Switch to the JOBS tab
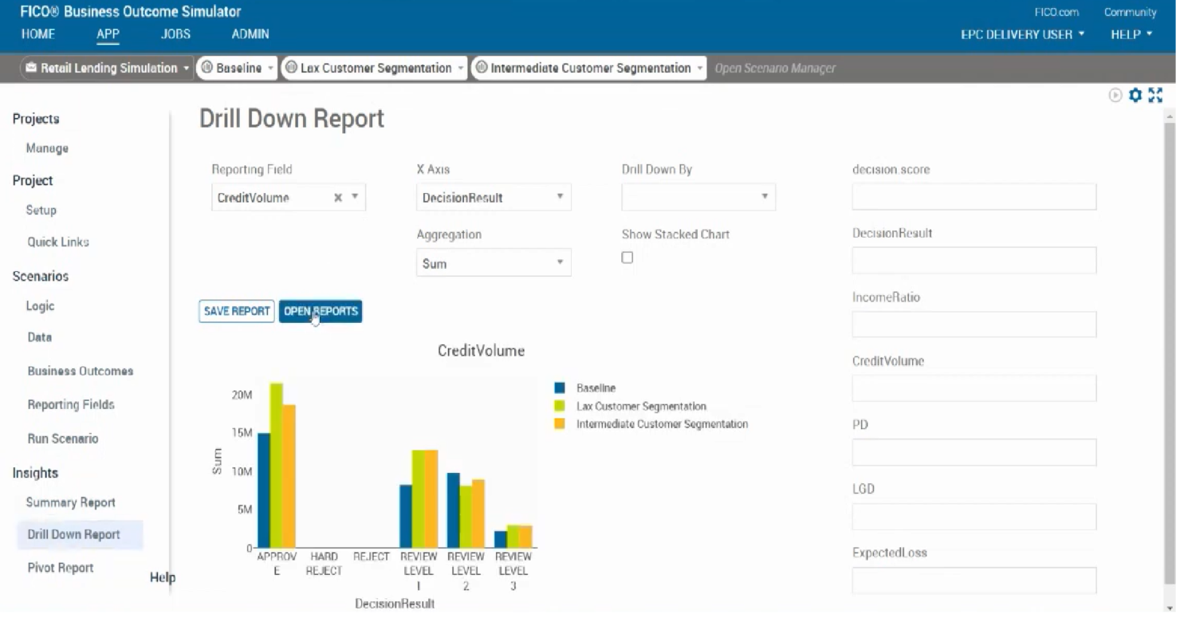The height and width of the screenshot is (618, 1180). 175,34
